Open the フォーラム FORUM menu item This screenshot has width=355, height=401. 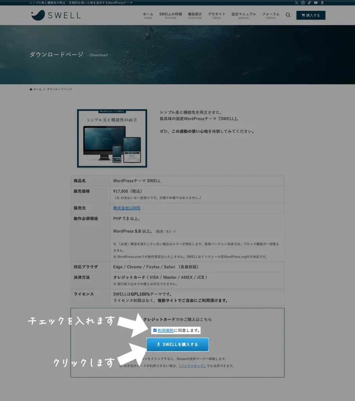point(271,15)
